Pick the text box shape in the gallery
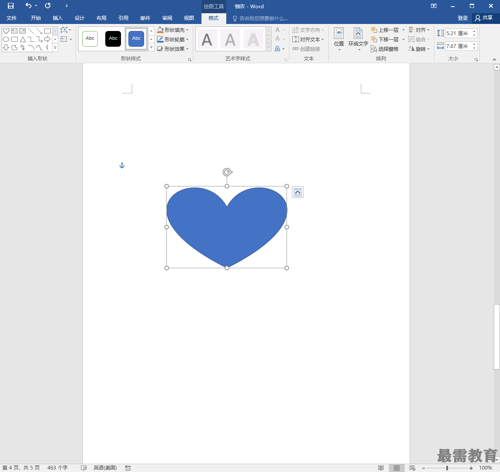This screenshot has width=500, height=472. coord(14,31)
